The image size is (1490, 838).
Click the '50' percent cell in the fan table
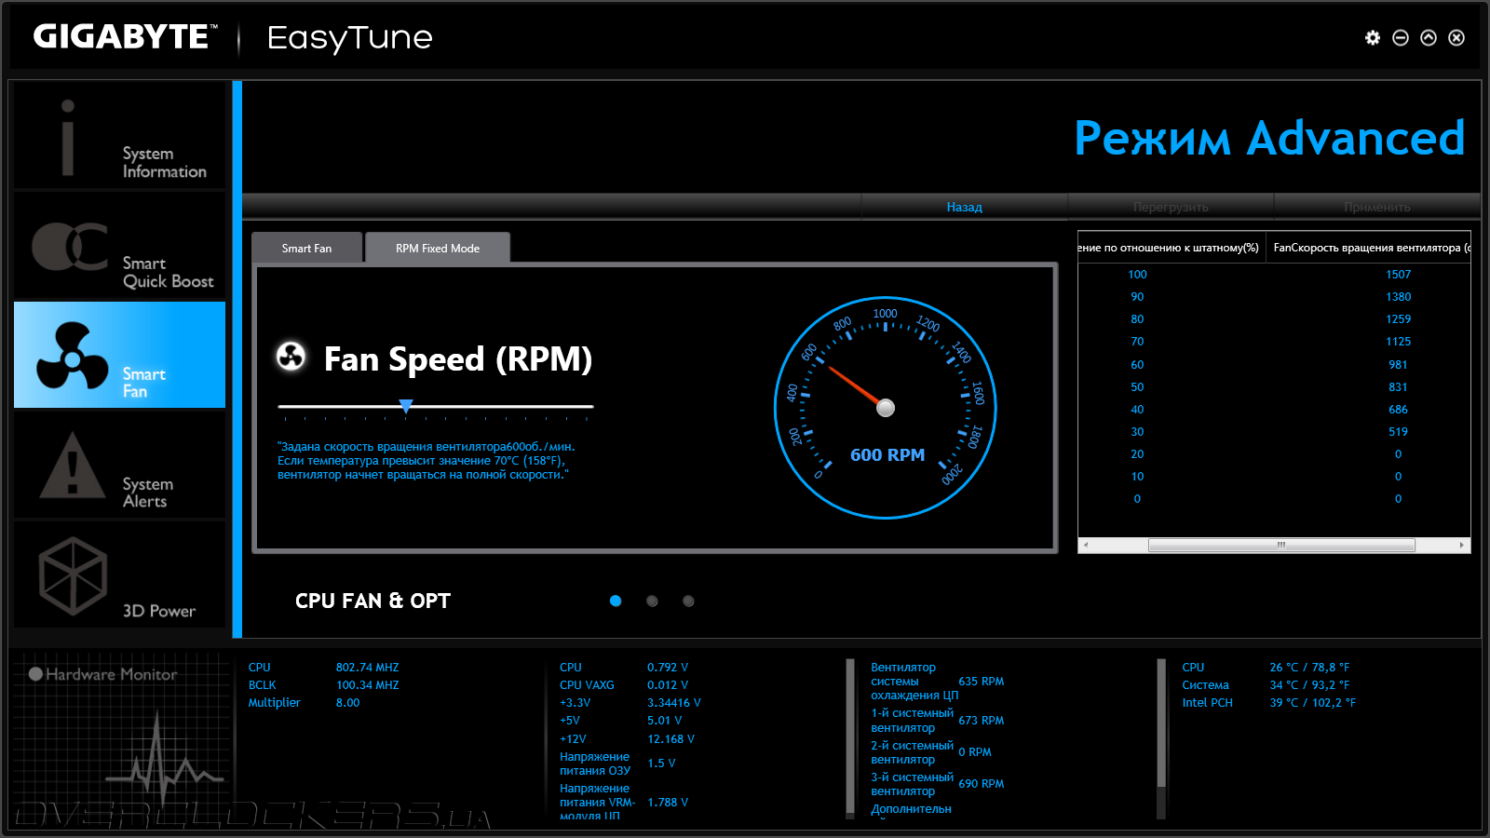tap(1137, 387)
